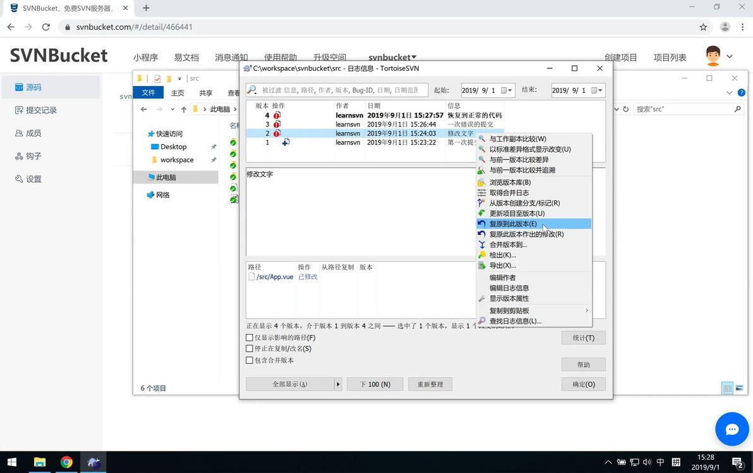This screenshot has height=473, width=753.
Task: Expand the 复制到剪贴板 submenu
Action: (x=587, y=310)
